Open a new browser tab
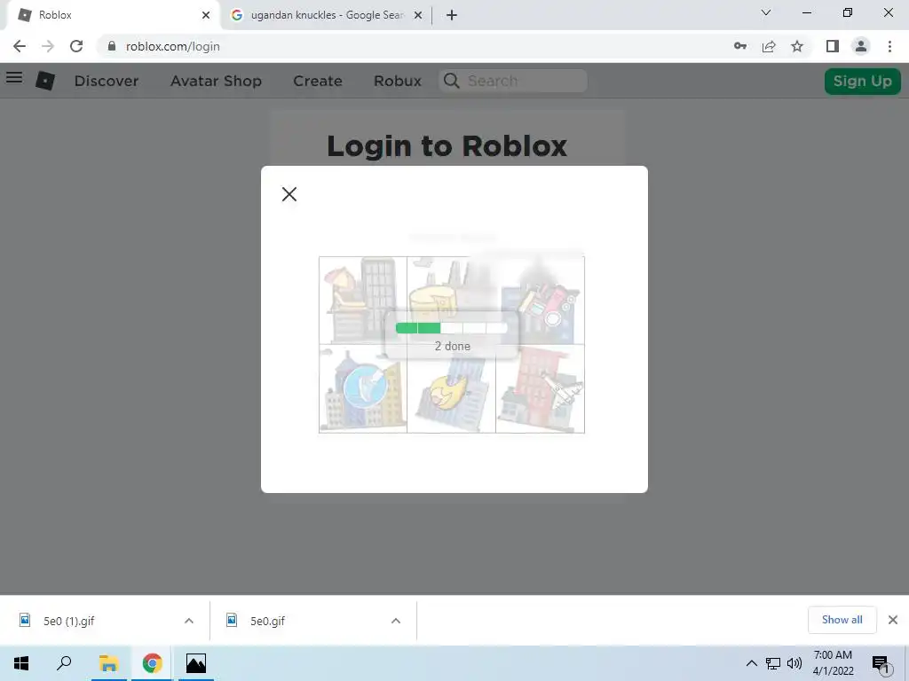This screenshot has width=909, height=681. [x=452, y=15]
